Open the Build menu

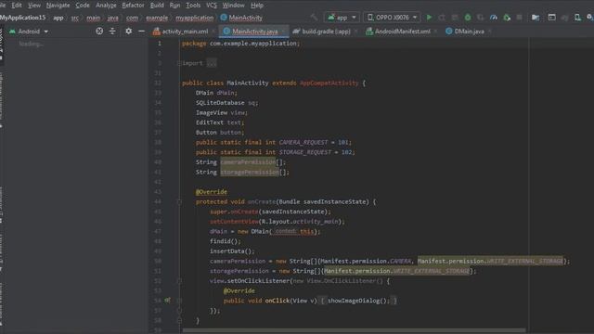point(157,6)
